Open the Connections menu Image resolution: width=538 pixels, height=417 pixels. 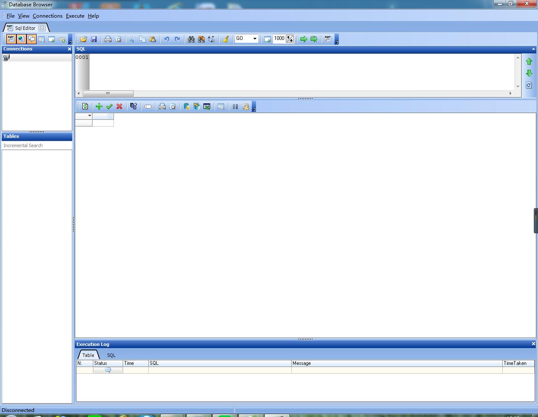click(47, 16)
